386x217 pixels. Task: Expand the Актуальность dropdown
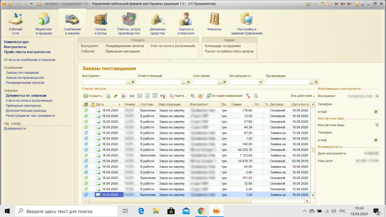click(261, 82)
